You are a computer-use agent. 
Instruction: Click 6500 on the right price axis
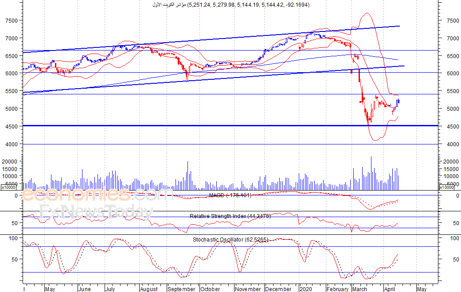(x=453, y=56)
